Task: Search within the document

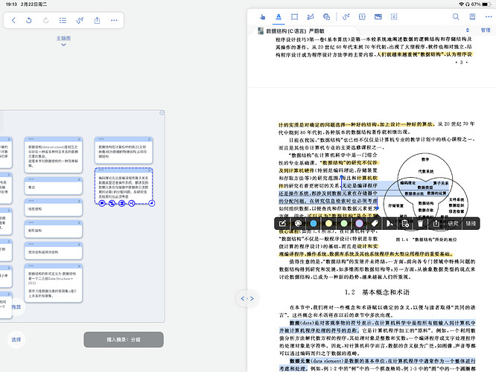Action: click(x=456, y=17)
